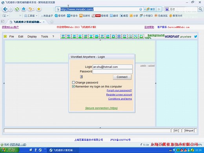Open 听音乐 toolbar shortcut

(72, 16)
